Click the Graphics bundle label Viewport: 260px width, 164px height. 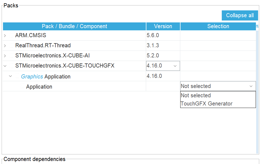click(x=32, y=76)
